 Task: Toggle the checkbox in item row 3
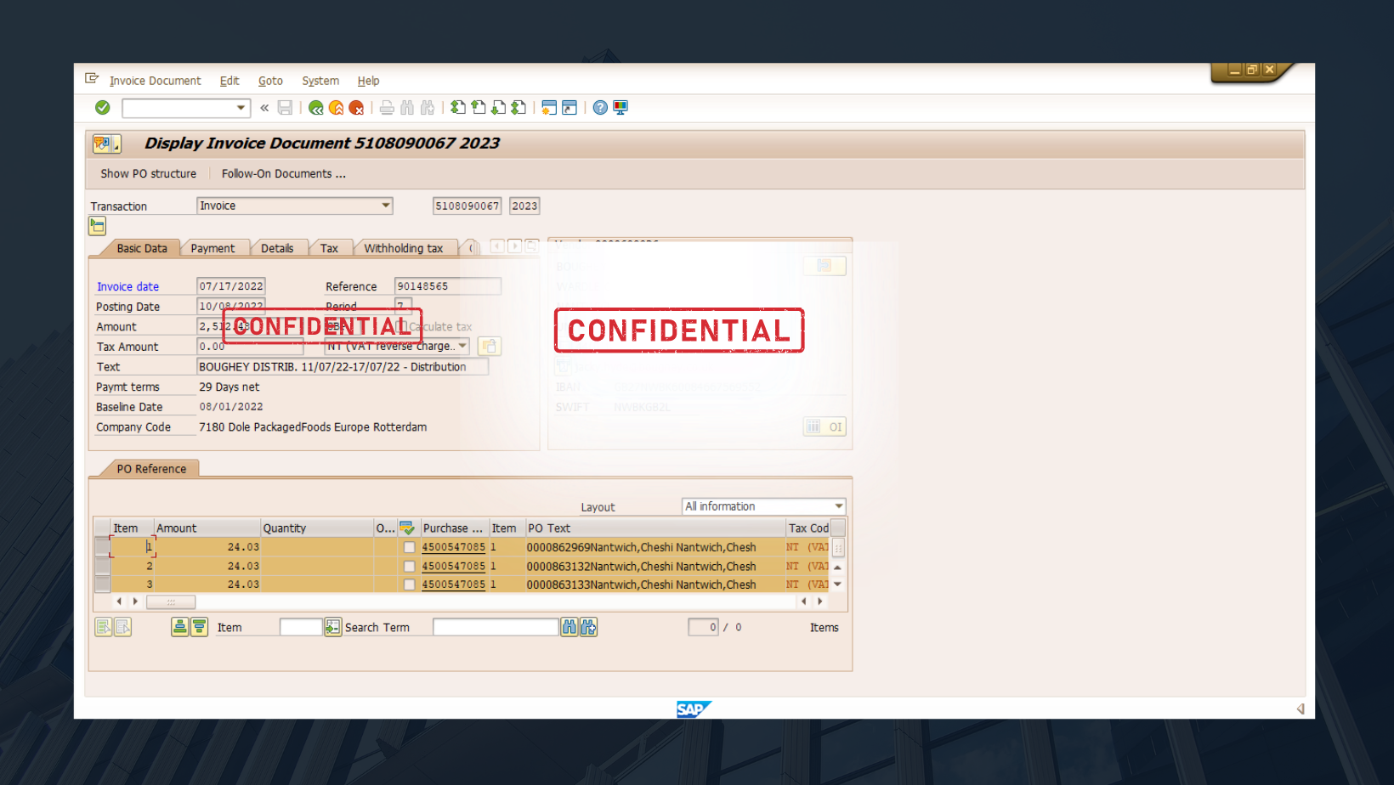pyautogui.click(x=409, y=585)
